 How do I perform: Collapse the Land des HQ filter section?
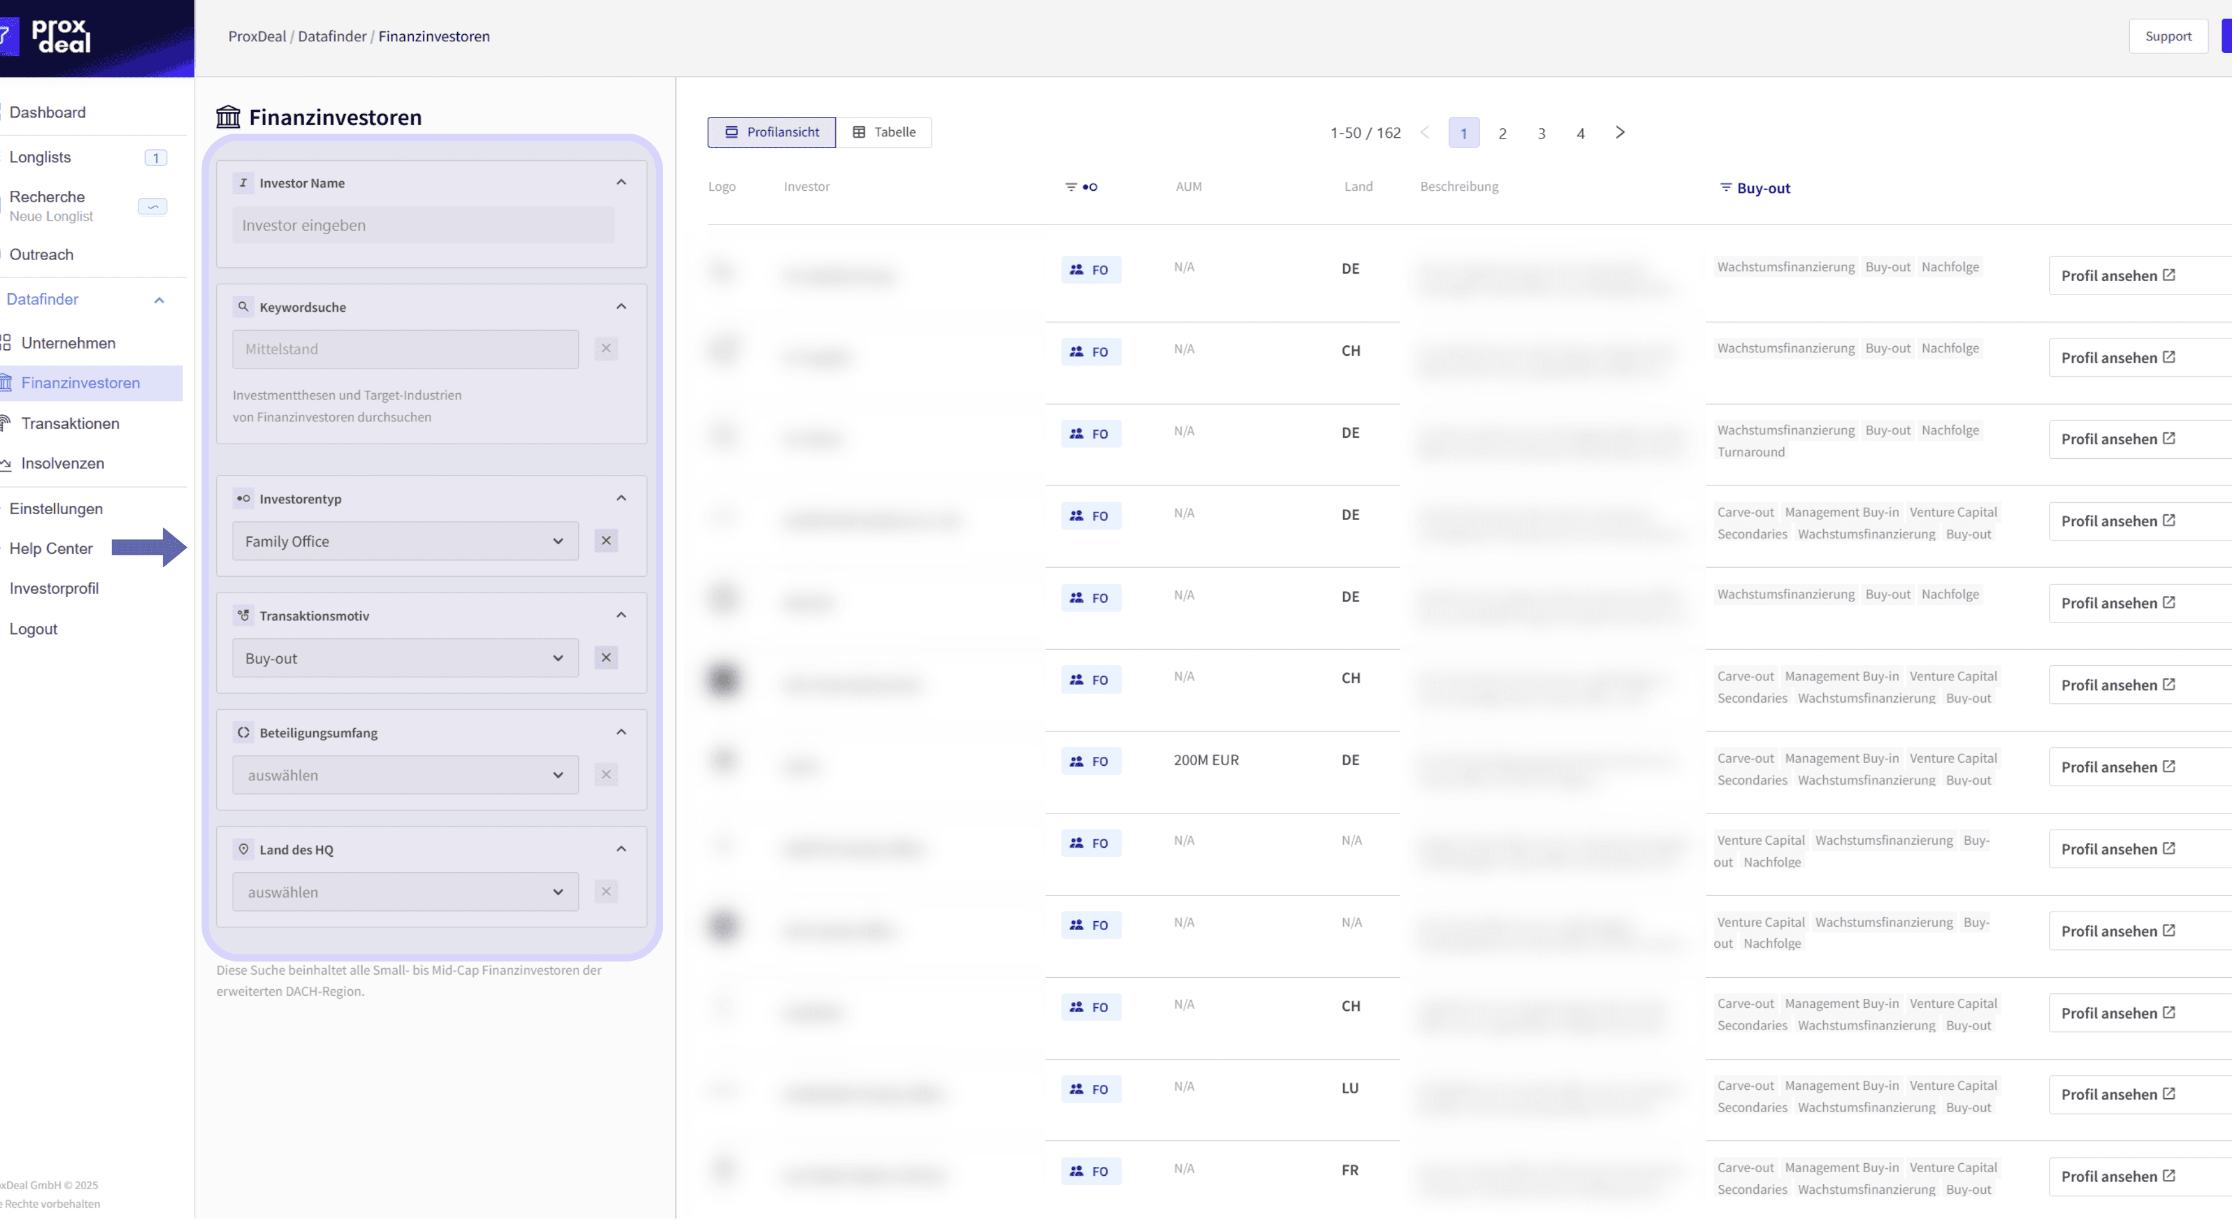(x=621, y=850)
